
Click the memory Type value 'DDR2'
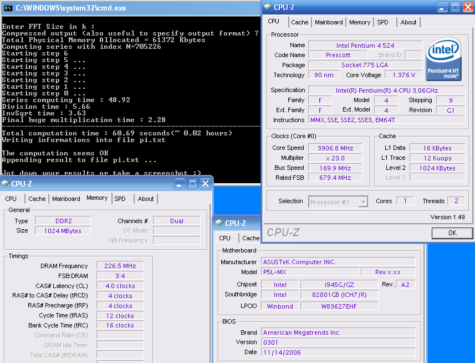(x=63, y=221)
